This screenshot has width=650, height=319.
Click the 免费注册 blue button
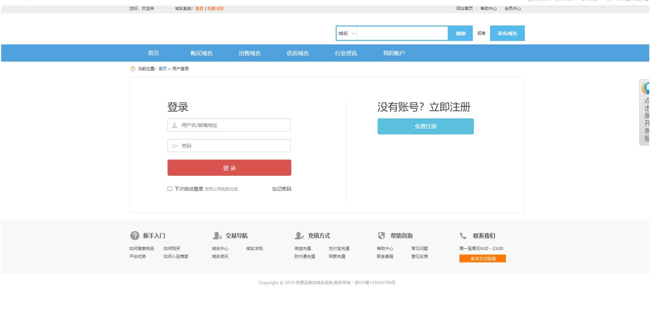(x=425, y=126)
